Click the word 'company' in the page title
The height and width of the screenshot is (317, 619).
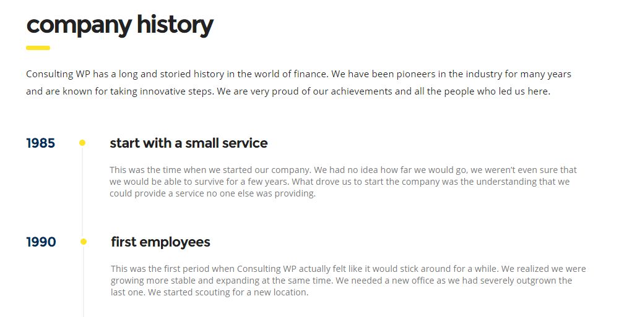pos(79,27)
